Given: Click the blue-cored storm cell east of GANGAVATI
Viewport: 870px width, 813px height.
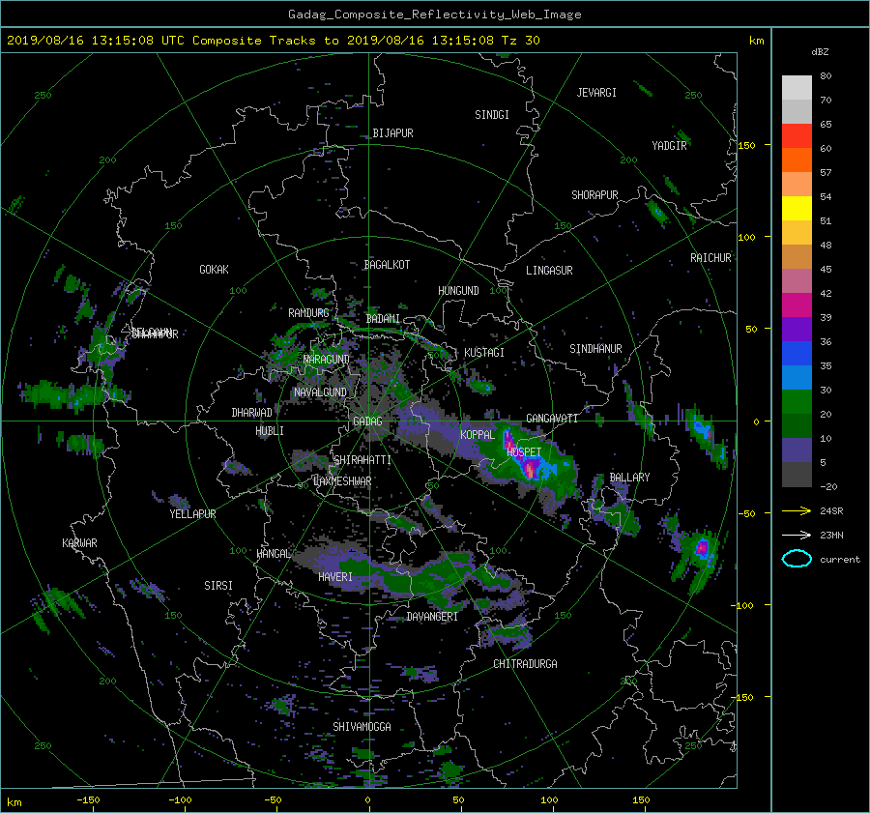Looking at the screenshot, I should pyautogui.click(x=703, y=429).
